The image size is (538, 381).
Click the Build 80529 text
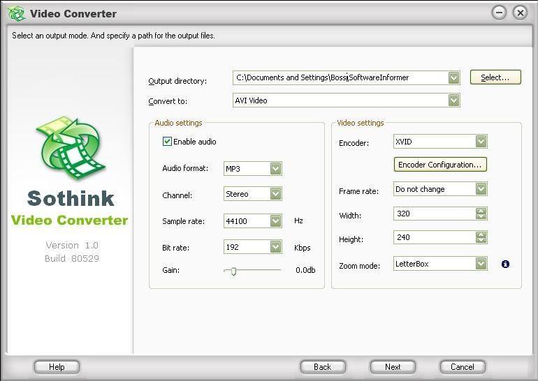pyautogui.click(x=72, y=258)
